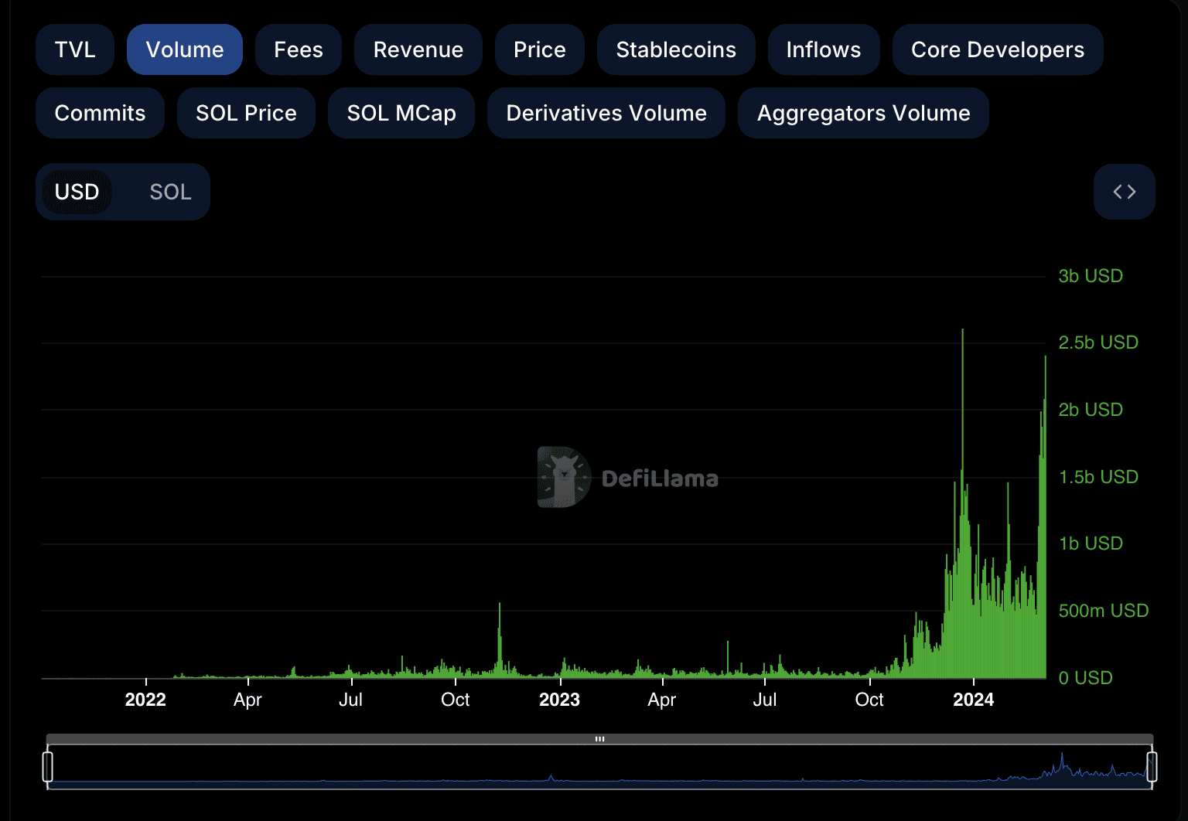Open Derivatives Volume data
This screenshot has height=821, width=1188.
point(606,113)
